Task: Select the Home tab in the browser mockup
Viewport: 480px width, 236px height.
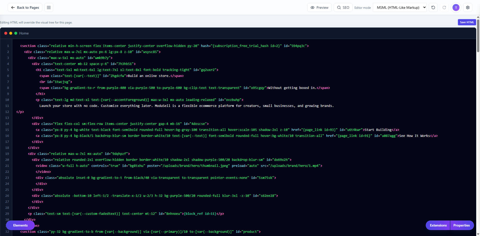Action: tap(24, 33)
